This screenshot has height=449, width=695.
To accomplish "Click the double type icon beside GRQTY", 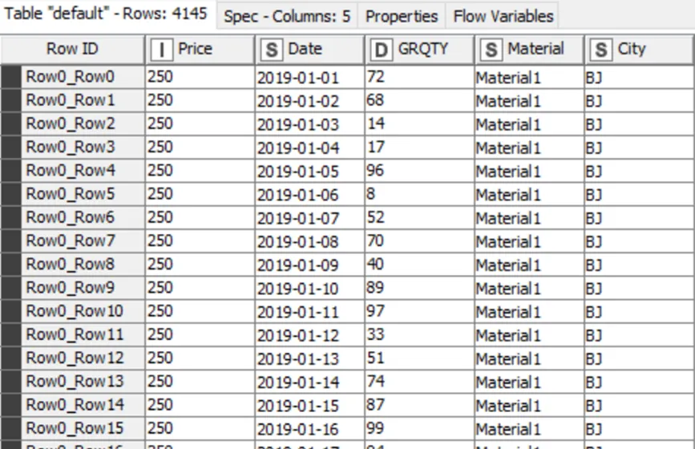I will point(382,50).
